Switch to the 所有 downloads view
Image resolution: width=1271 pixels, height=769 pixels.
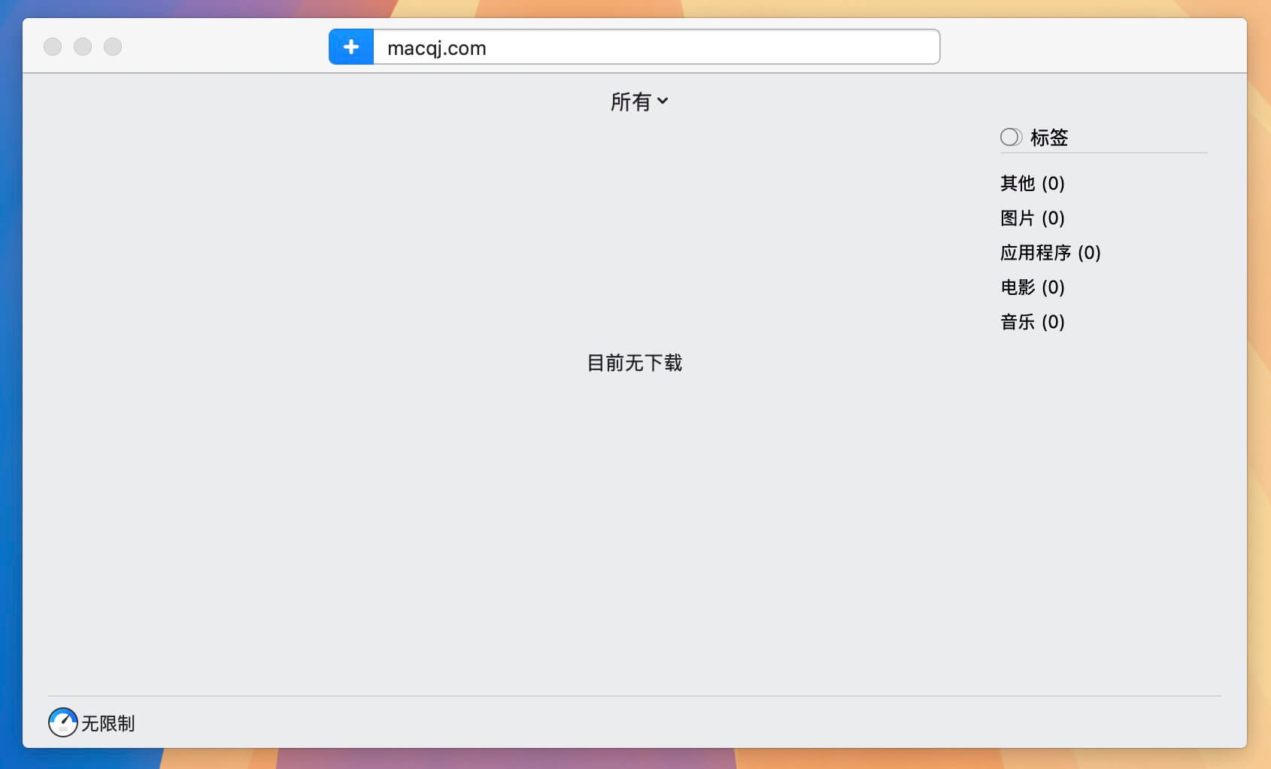(x=632, y=101)
